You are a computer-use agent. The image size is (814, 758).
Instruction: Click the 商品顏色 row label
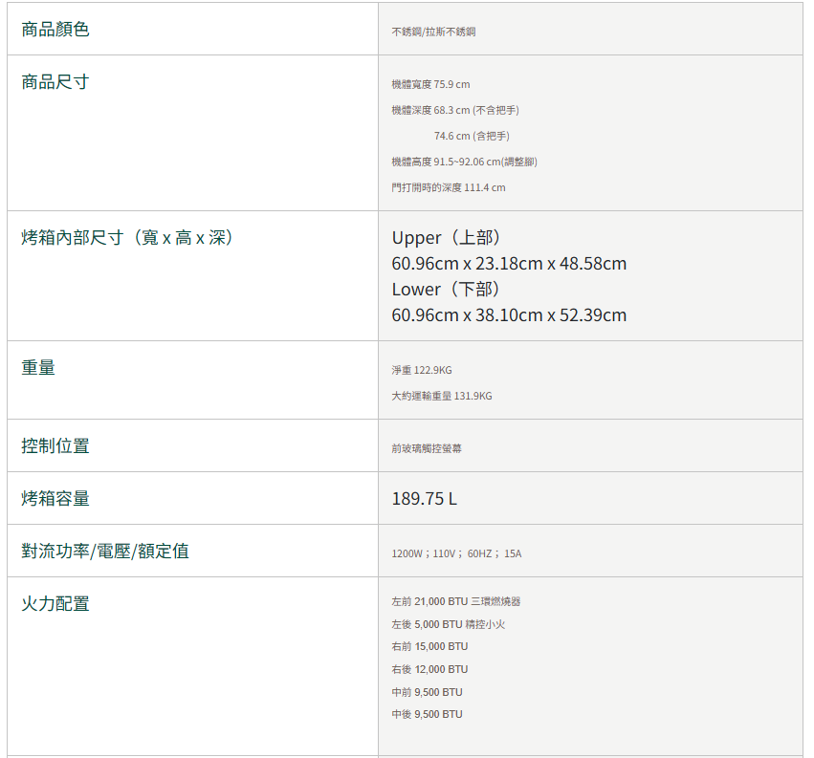(55, 30)
